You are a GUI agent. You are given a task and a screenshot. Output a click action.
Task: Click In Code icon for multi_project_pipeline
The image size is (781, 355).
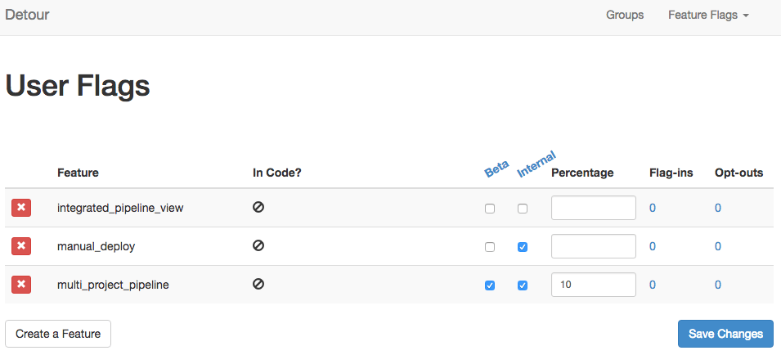click(258, 284)
